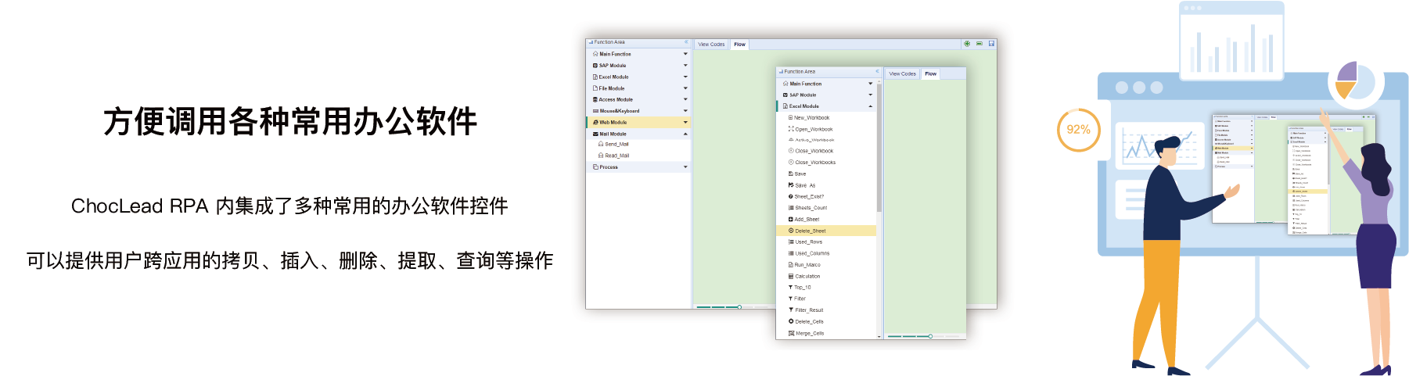Select the Send_Mail action under Mail Module

pyautogui.click(x=616, y=145)
